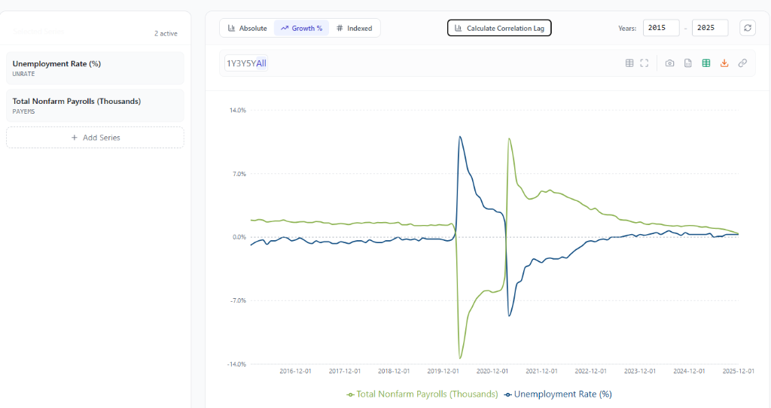Open the data table view icon
The image size is (771, 408).
629,63
